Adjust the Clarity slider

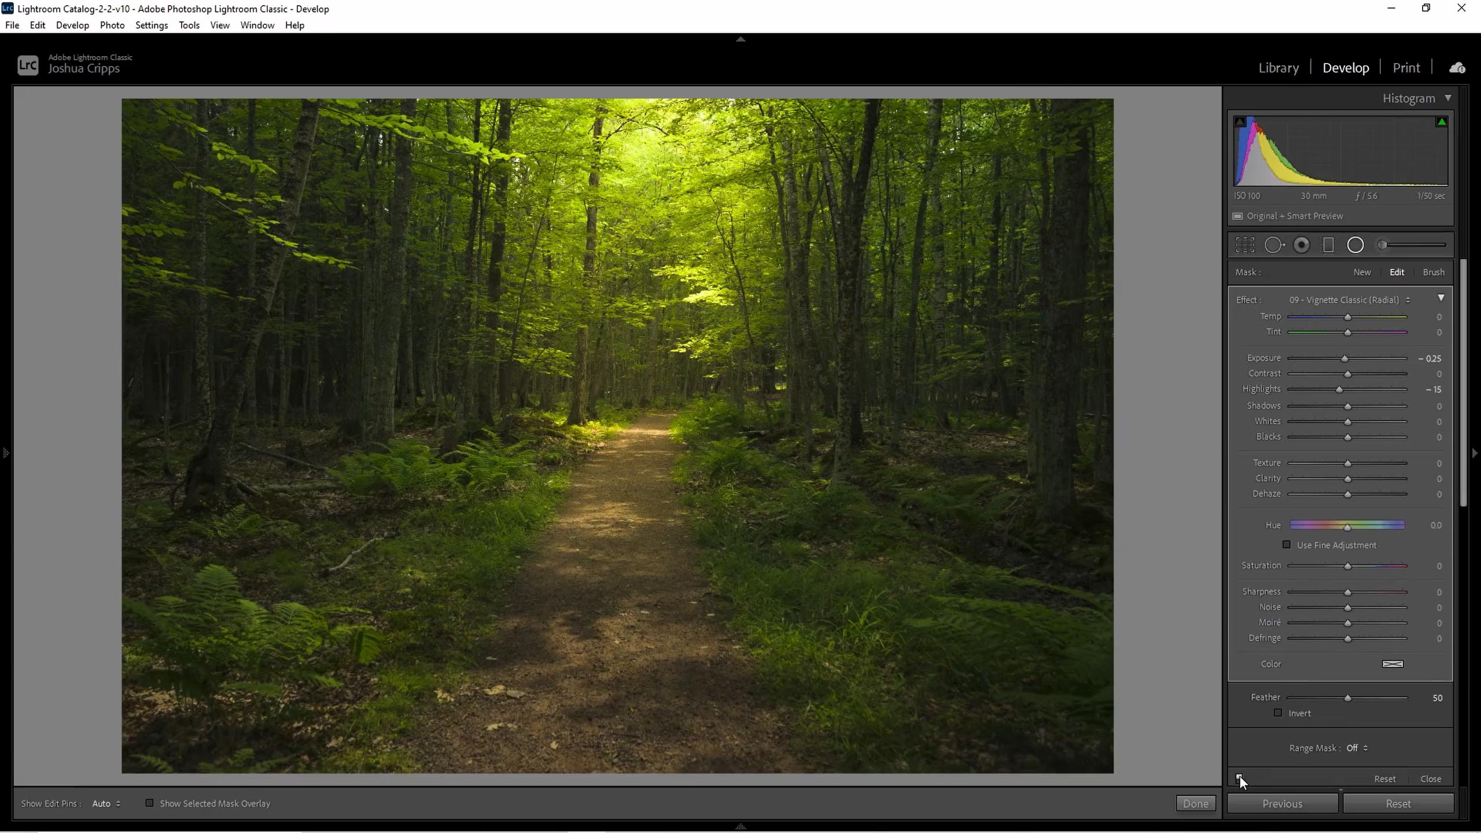(x=1347, y=478)
